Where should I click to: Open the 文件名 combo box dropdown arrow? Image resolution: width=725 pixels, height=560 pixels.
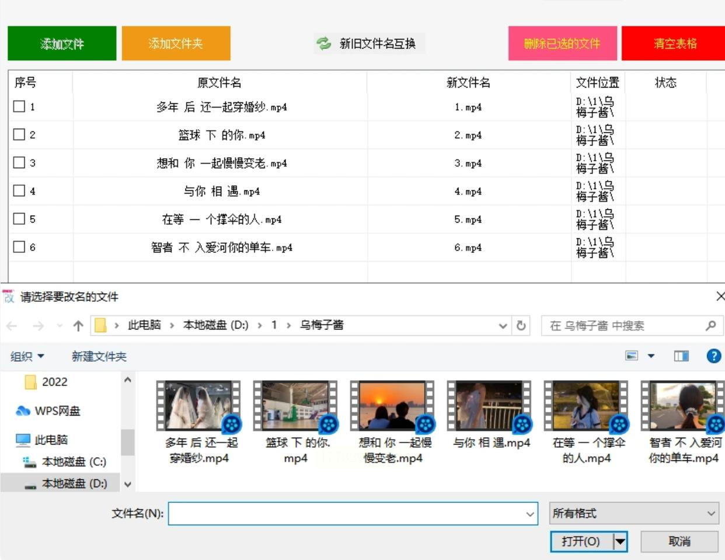[x=529, y=514]
